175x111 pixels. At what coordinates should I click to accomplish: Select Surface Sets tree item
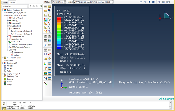pos(16,42)
